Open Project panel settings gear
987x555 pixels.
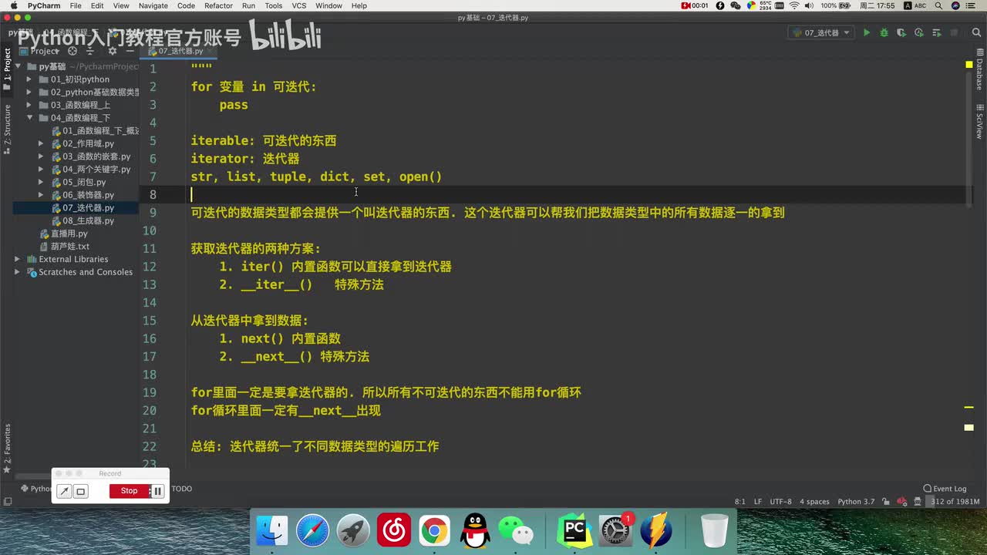point(112,51)
